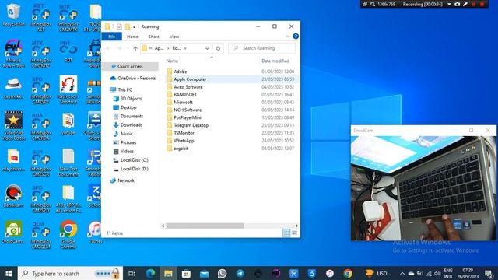Sort by Date modified column header

click(275, 61)
